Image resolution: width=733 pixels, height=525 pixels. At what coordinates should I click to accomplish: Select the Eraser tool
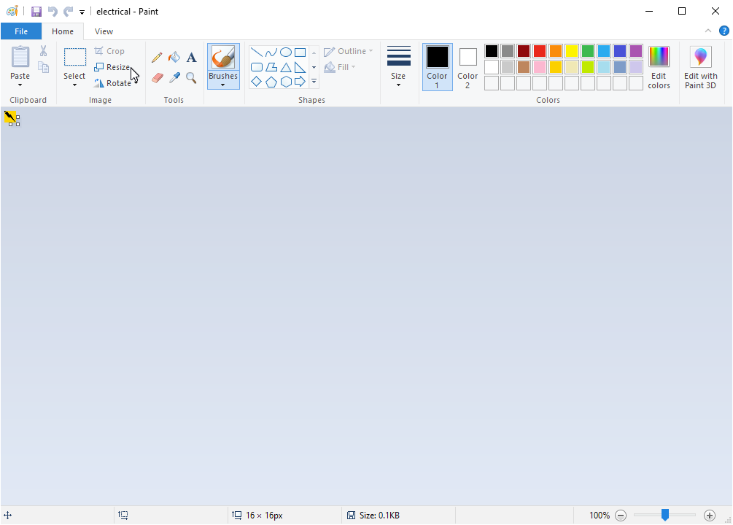[157, 77]
